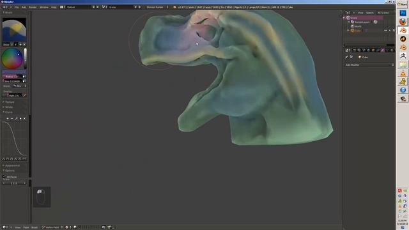Adjust the color value slider

[x=26, y=58]
